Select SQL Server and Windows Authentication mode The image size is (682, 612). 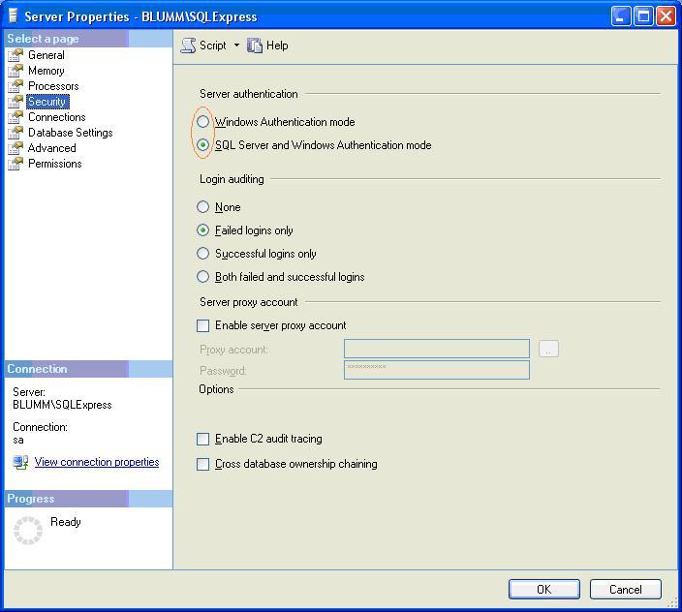tap(203, 144)
